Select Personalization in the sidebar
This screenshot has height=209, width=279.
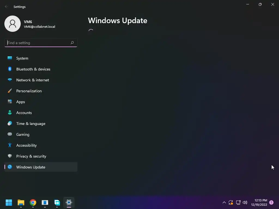click(x=41, y=91)
